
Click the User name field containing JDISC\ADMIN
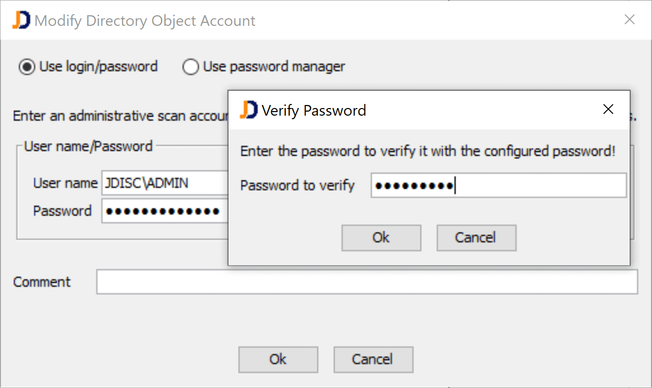click(164, 183)
